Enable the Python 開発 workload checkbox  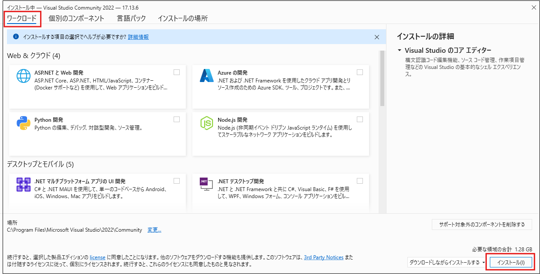coord(177,120)
